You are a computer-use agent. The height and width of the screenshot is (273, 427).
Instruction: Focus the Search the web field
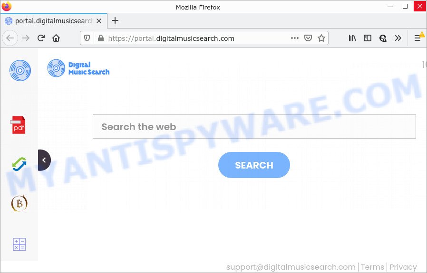coord(254,126)
